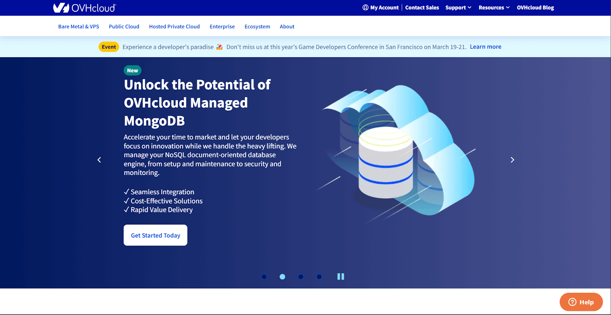611x315 pixels.
Task: Select the first carousel slide dot
Action: click(264, 277)
